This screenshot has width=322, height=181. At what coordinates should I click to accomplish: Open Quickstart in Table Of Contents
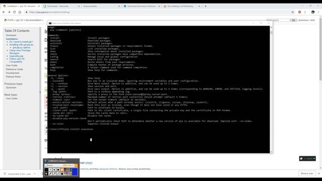11,35
